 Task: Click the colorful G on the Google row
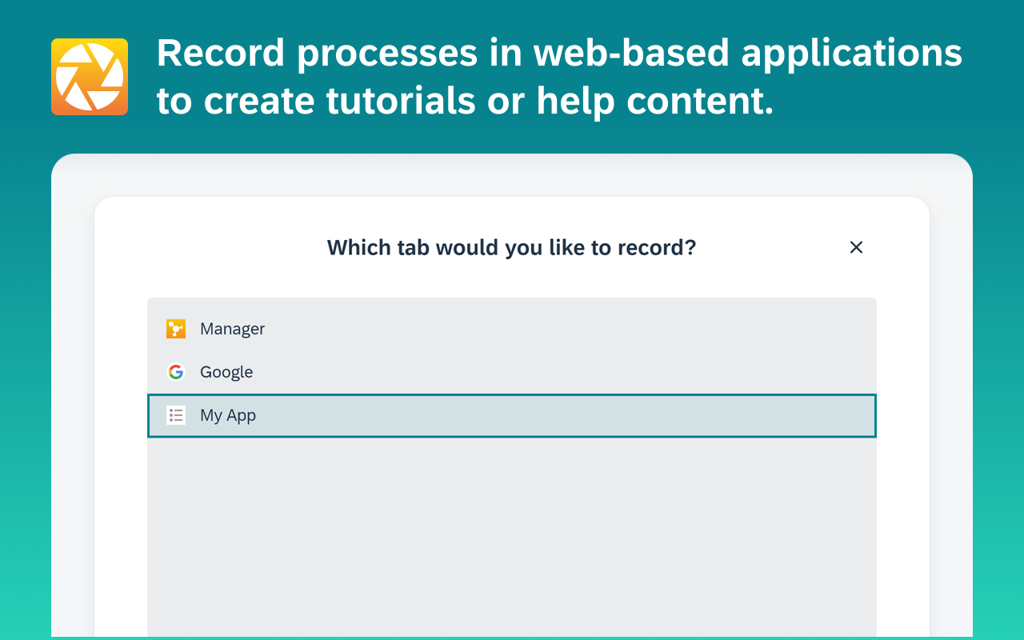tap(175, 371)
